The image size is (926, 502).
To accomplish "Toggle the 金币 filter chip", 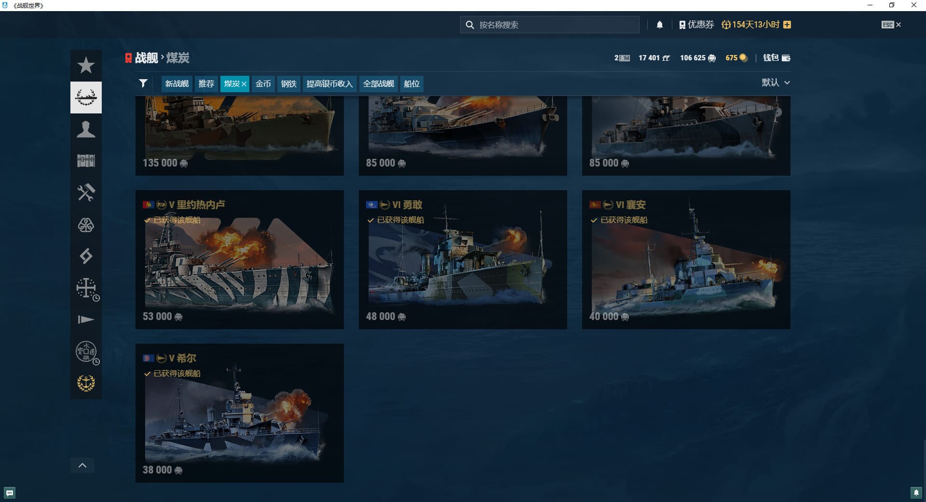I will point(263,84).
